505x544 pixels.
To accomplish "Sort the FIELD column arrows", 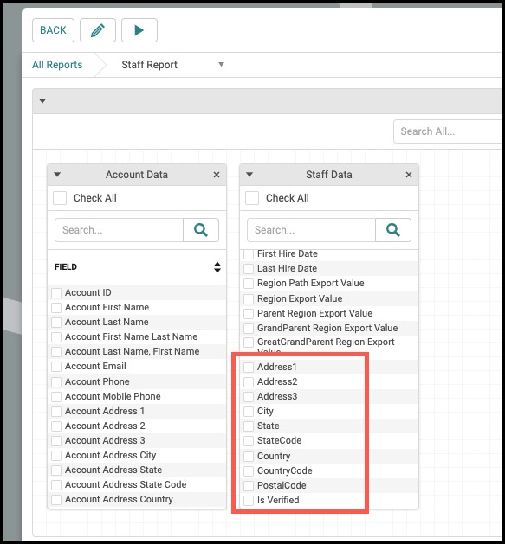I will click(217, 267).
